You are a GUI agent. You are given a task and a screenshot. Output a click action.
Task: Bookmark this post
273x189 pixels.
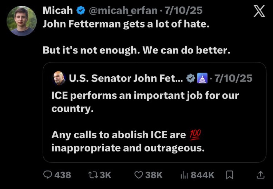click(229, 175)
